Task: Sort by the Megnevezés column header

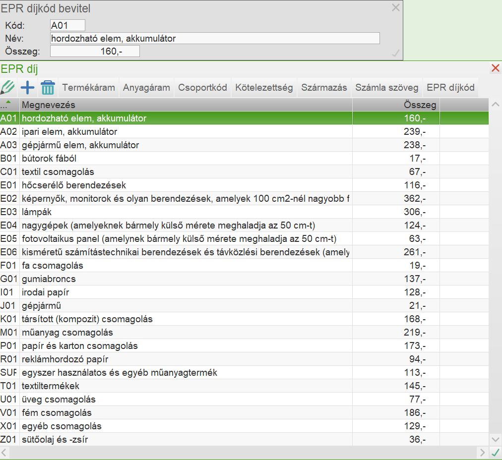Action: coord(186,105)
